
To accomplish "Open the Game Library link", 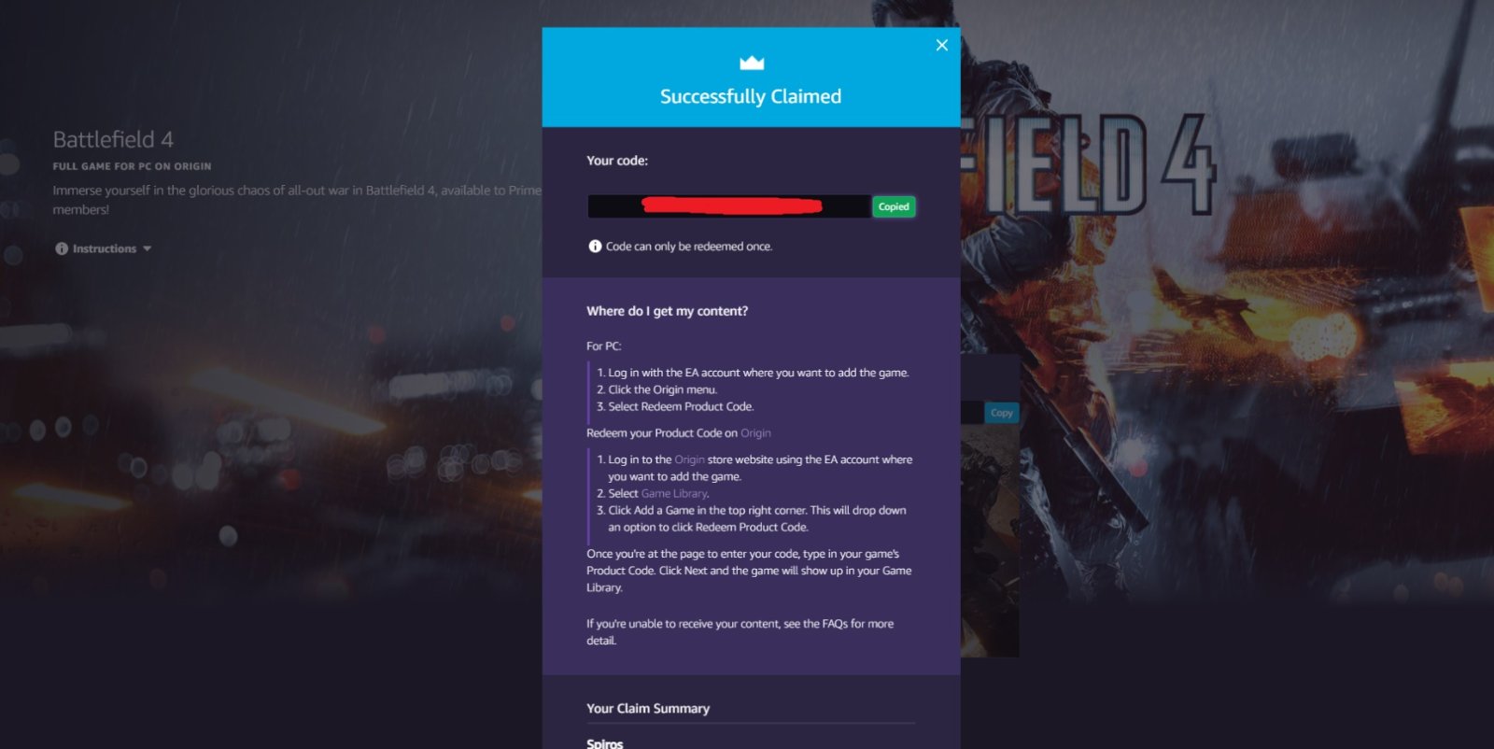I will pyautogui.click(x=674, y=493).
